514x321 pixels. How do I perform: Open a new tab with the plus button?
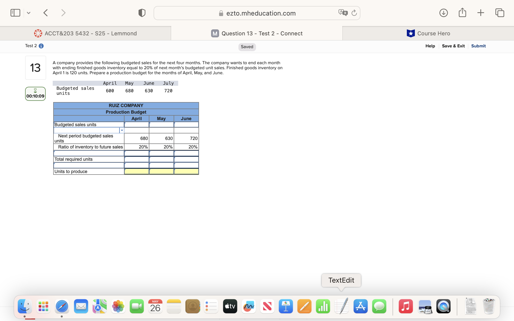[481, 13]
